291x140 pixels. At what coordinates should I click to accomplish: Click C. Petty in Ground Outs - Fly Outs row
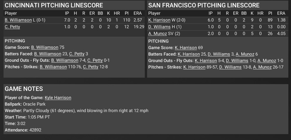coord(95,60)
